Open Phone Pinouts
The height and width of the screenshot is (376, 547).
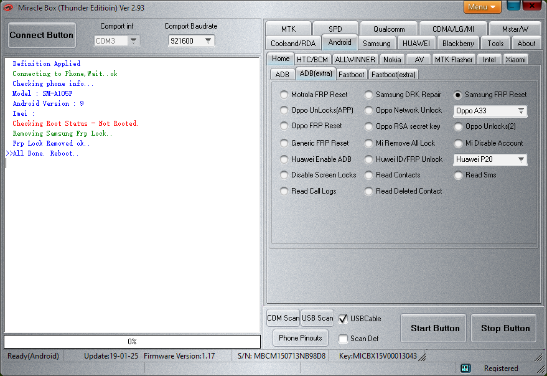[x=301, y=338]
